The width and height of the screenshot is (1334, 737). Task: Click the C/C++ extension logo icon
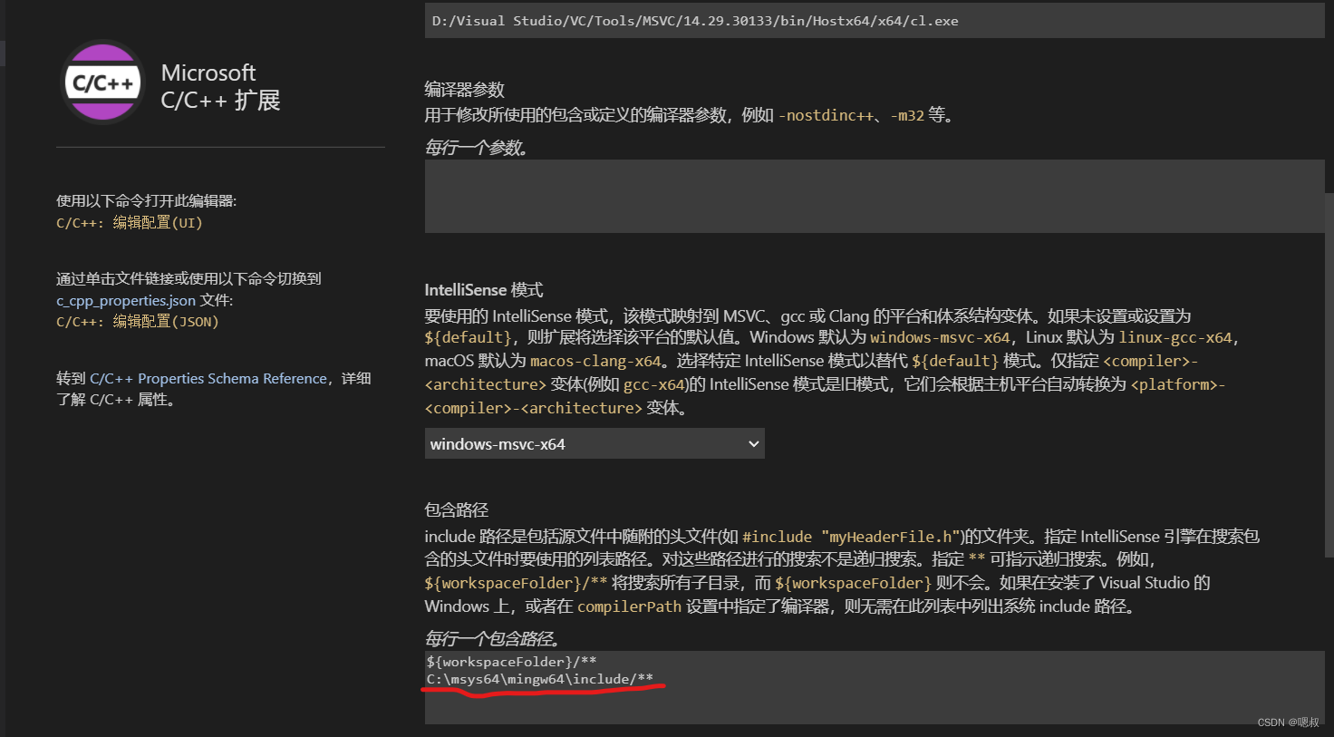[102, 82]
